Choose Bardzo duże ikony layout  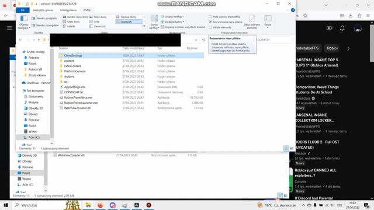tap(75, 17)
